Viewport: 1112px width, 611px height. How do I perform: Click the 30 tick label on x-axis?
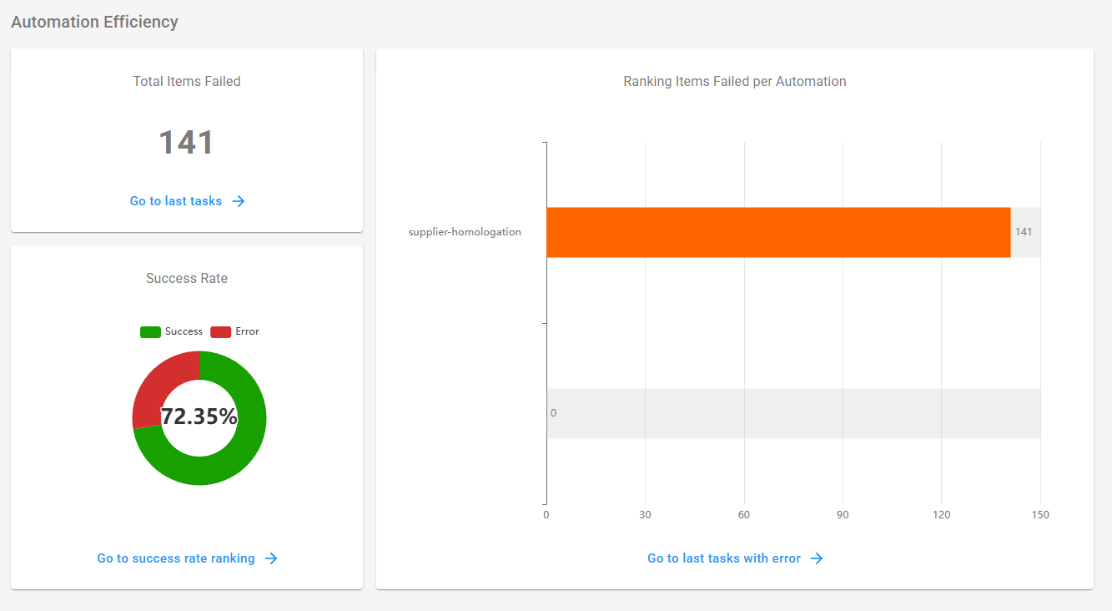click(x=645, y=515)
